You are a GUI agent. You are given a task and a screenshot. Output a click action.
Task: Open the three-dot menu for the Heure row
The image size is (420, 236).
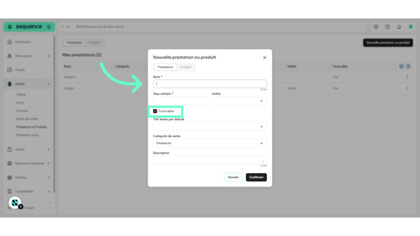click(x=407, y=88)
